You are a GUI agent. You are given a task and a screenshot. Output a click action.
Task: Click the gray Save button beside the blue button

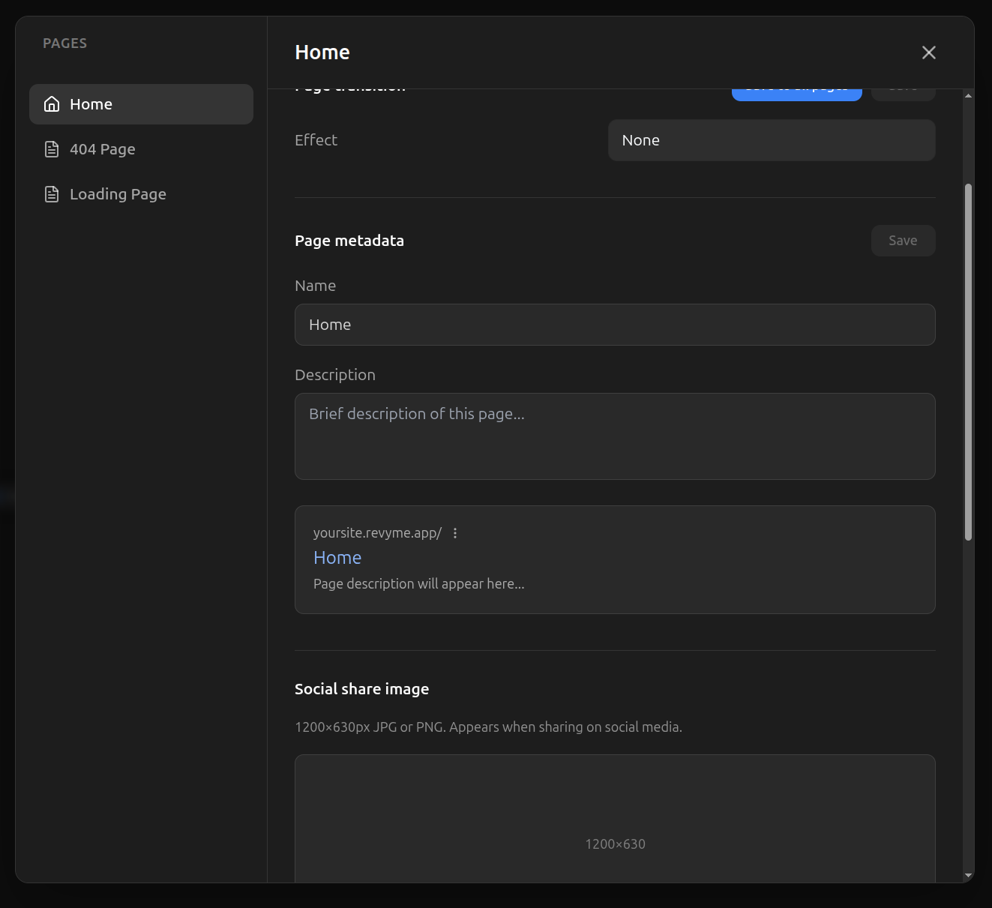903,94
